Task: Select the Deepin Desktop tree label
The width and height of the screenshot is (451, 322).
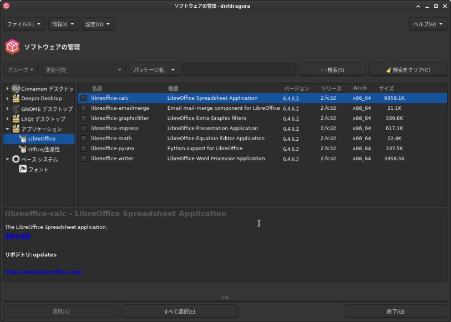Action: [x=42, y=98]
